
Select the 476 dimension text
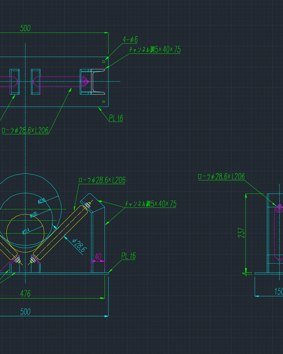point(25,293)
